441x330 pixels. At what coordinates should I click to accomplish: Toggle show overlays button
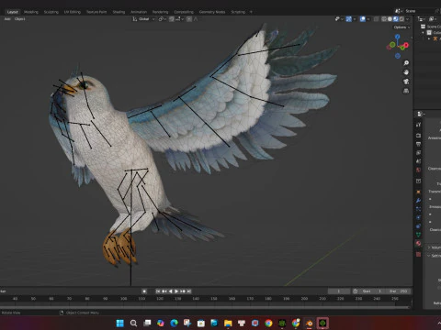[x=363, y=19]
